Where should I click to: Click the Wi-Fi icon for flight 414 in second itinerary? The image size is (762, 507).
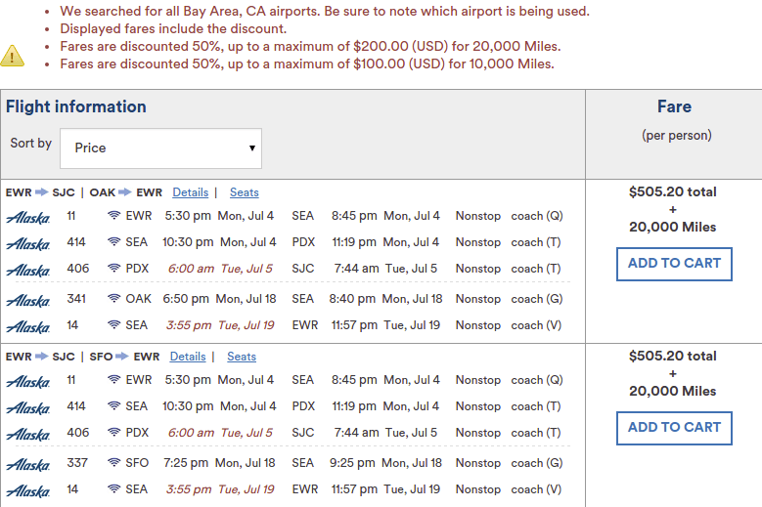(x=113, y=405)
